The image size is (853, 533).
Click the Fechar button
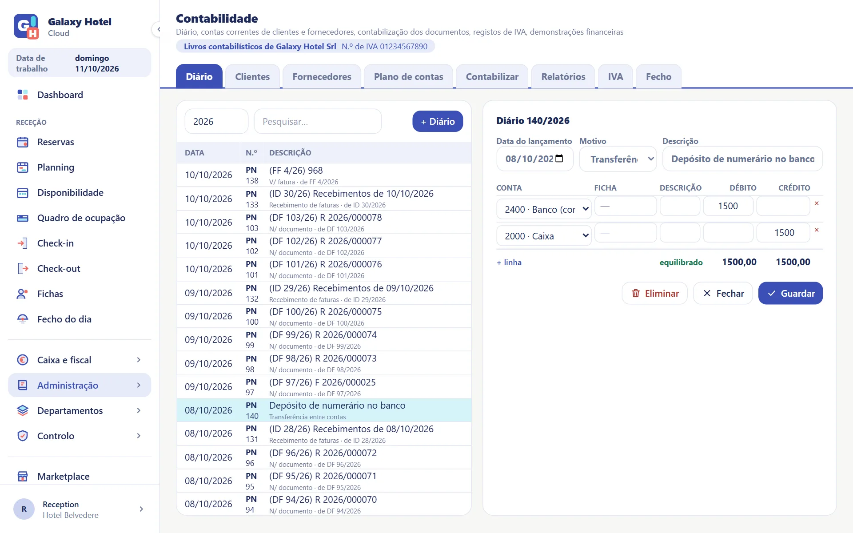(x=723, y=293)
